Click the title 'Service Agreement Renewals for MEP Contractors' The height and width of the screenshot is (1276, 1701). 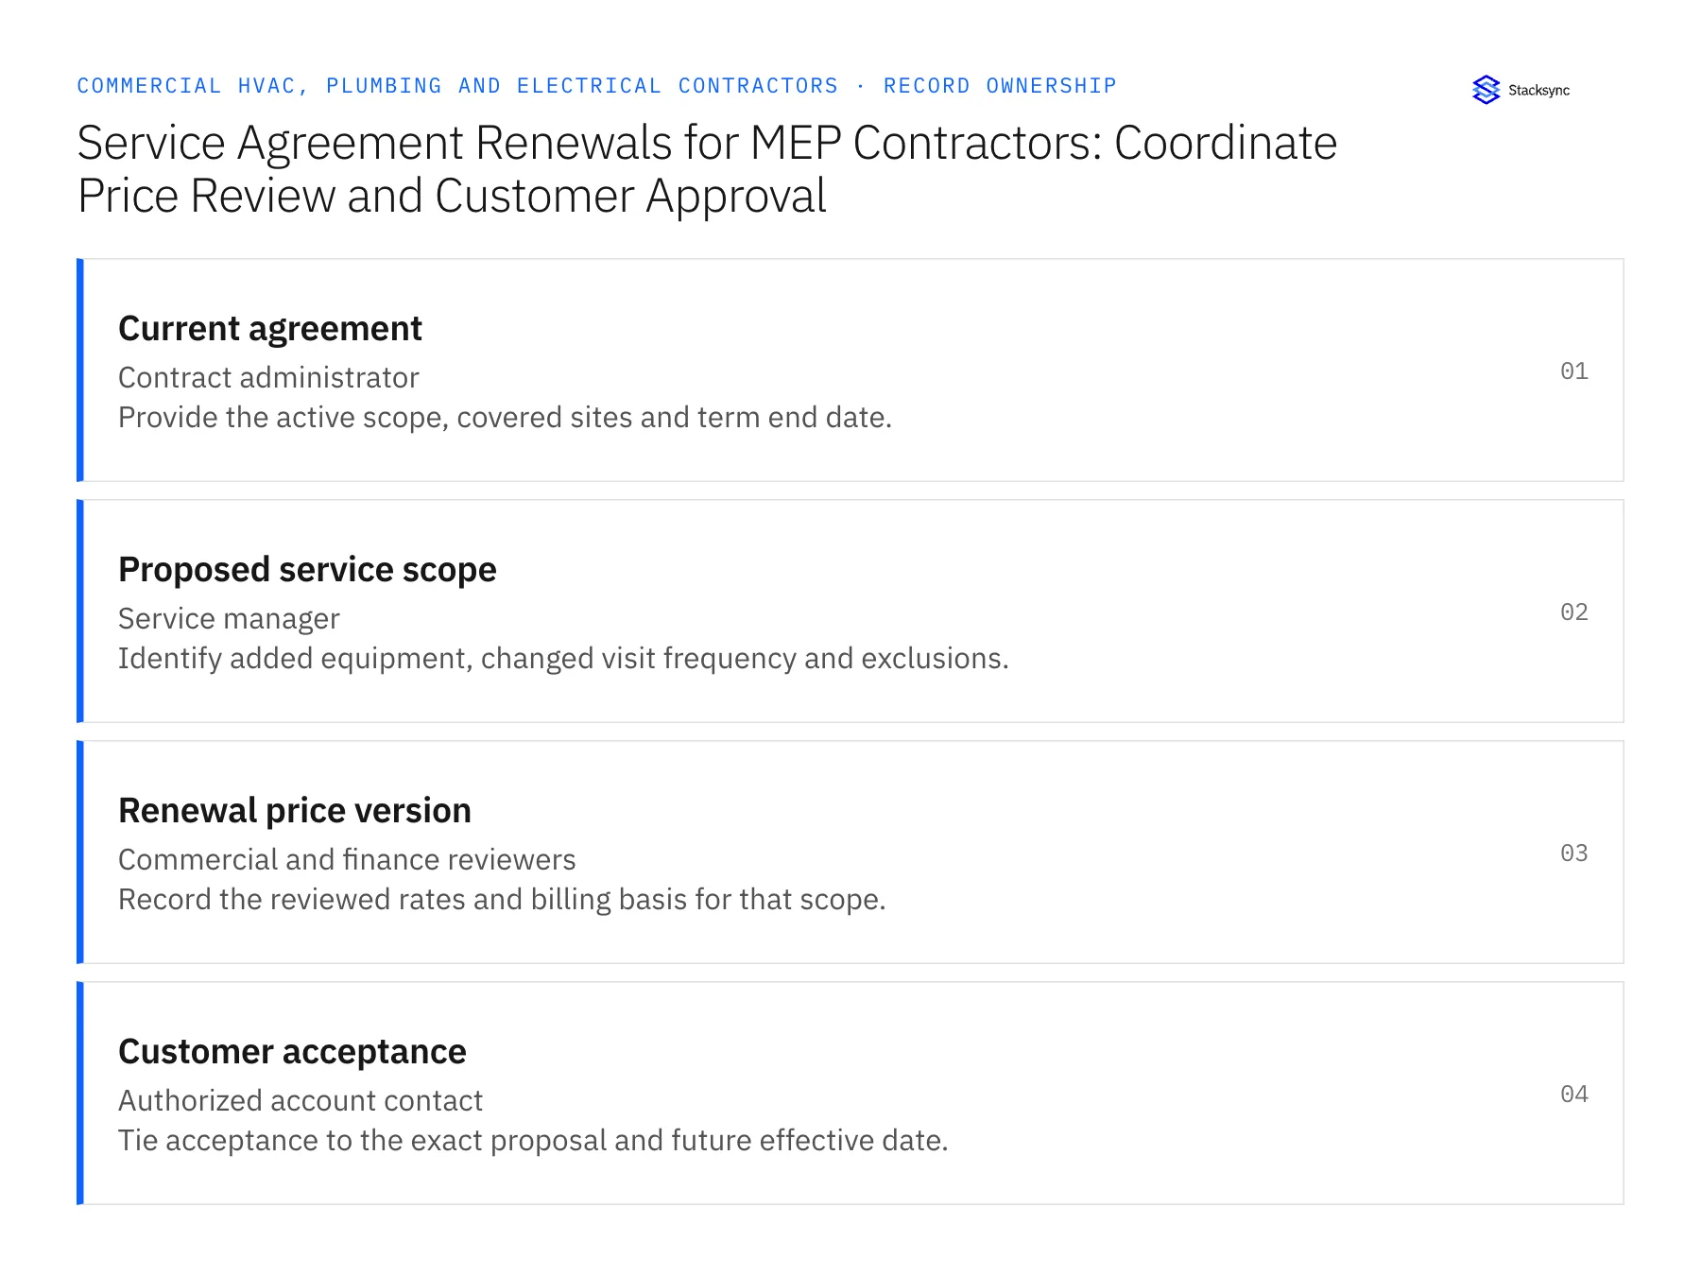pos(589,144)
